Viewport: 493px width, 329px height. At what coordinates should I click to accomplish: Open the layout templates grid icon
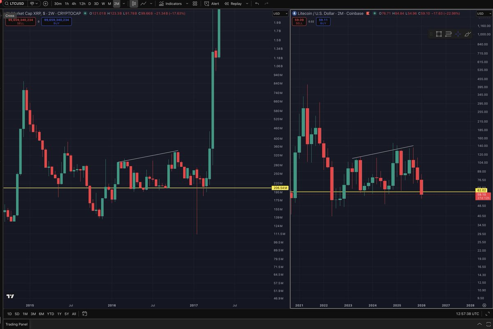pyautogui.click(x=196, y=4)
